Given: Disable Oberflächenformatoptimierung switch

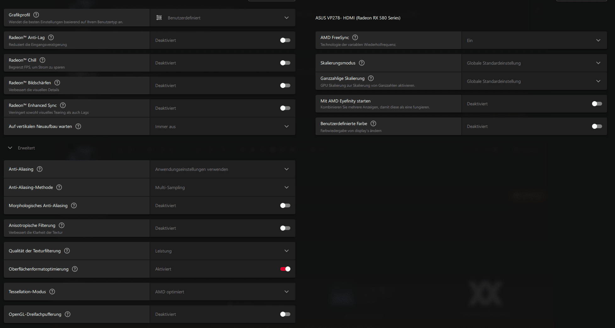Looking at the screenshot, I should [285, 269].
